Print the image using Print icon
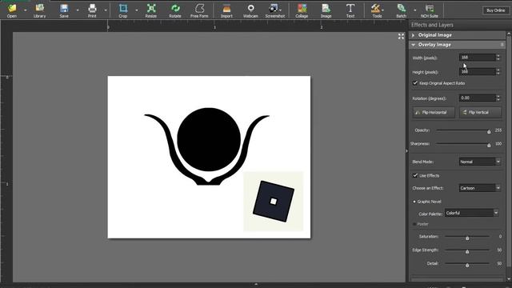Screen dimensions: 512x288 click(92, 10)
